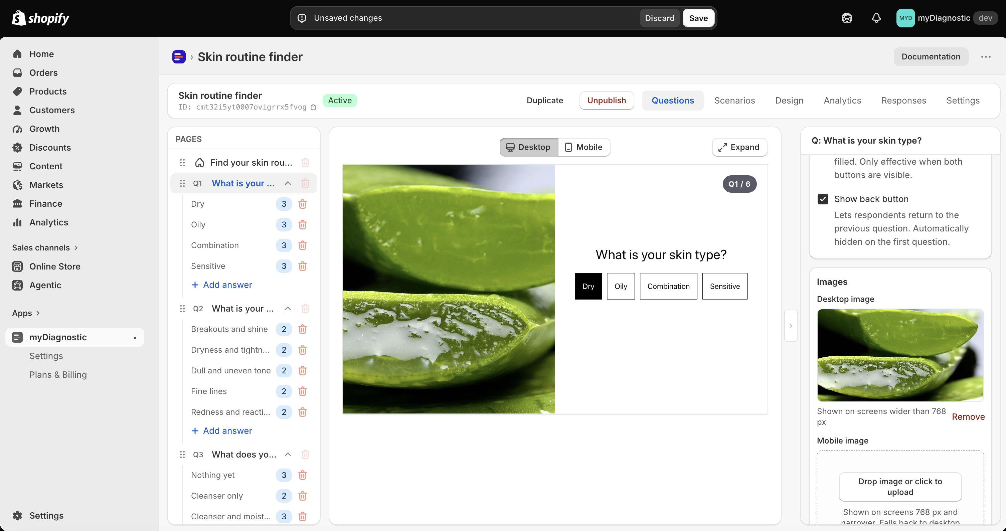Select the Oily answer in preview
This screenshot has height=531, width=1006.
[621, 286]
